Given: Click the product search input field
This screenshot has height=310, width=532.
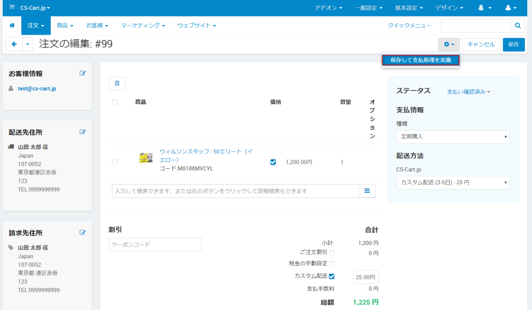Looking at the screenshot, I should (236, 191).
